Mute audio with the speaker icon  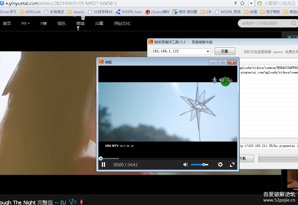click(185, 165)
